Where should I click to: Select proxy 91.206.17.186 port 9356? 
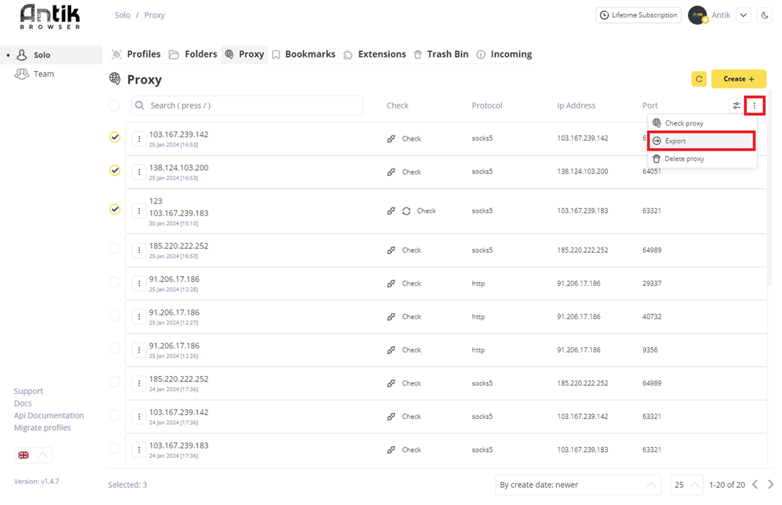[115, 349]
